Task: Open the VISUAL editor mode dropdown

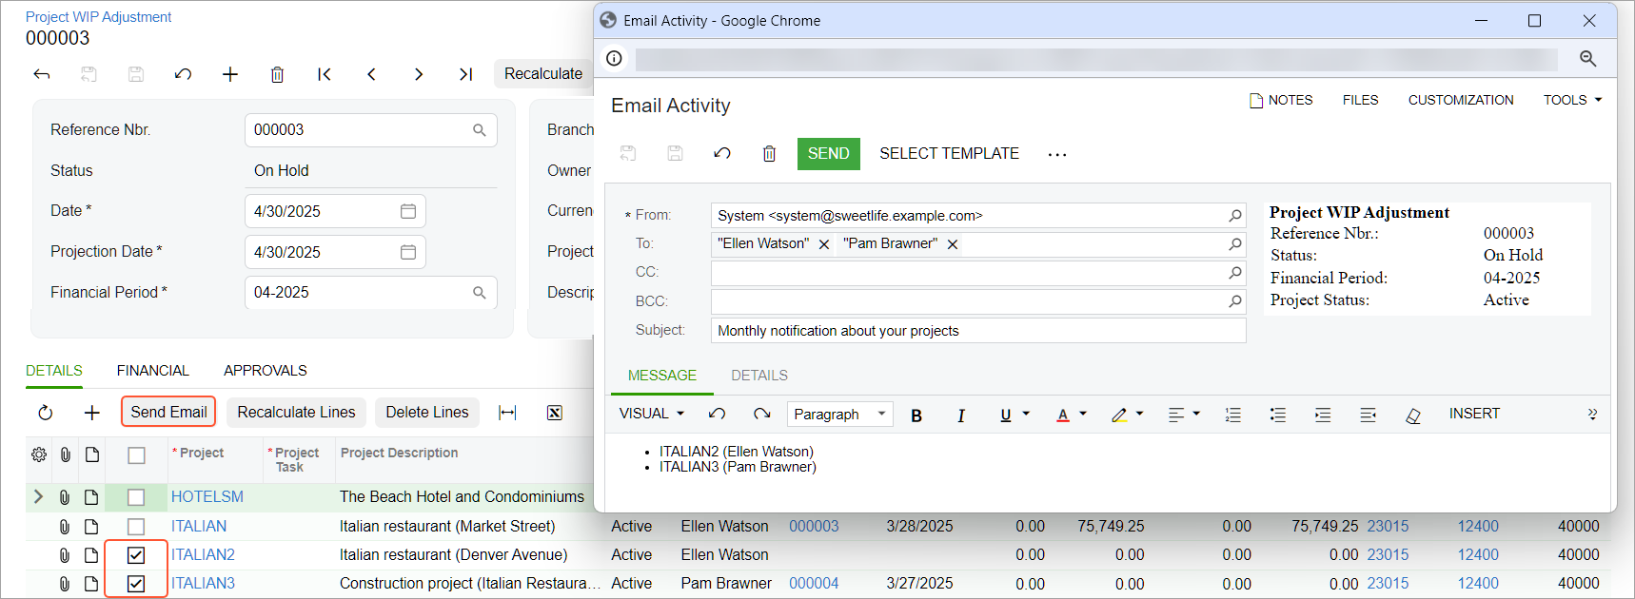Action: [652, 414]
